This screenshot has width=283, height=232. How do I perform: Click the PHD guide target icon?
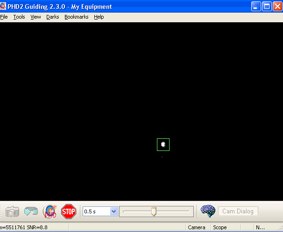click(x=50, y=212)
